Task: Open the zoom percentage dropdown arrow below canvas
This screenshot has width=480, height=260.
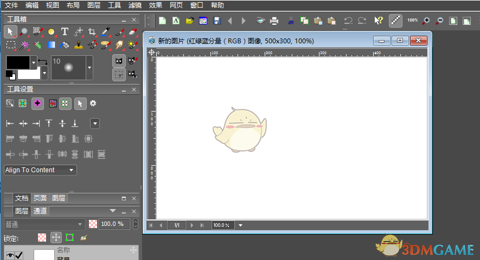Action: point(241,225)
